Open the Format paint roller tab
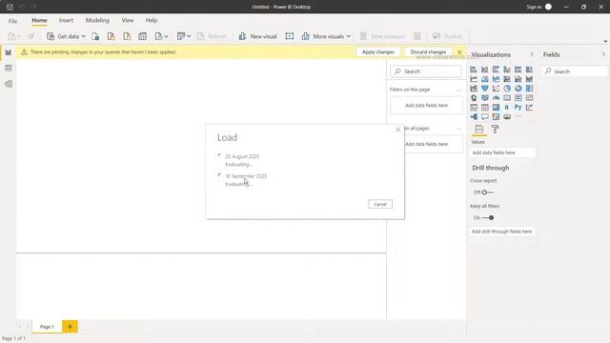The image size is (610, 343). click(x=495, y=130)
